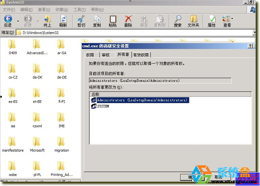260x186 pixels.
Task: Select the fi-FI folder
Action: point(62,96)
